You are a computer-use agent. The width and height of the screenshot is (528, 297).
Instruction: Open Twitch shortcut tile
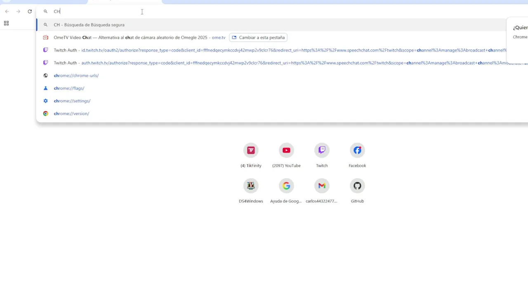pyautogui.click(x=322, y=156)
